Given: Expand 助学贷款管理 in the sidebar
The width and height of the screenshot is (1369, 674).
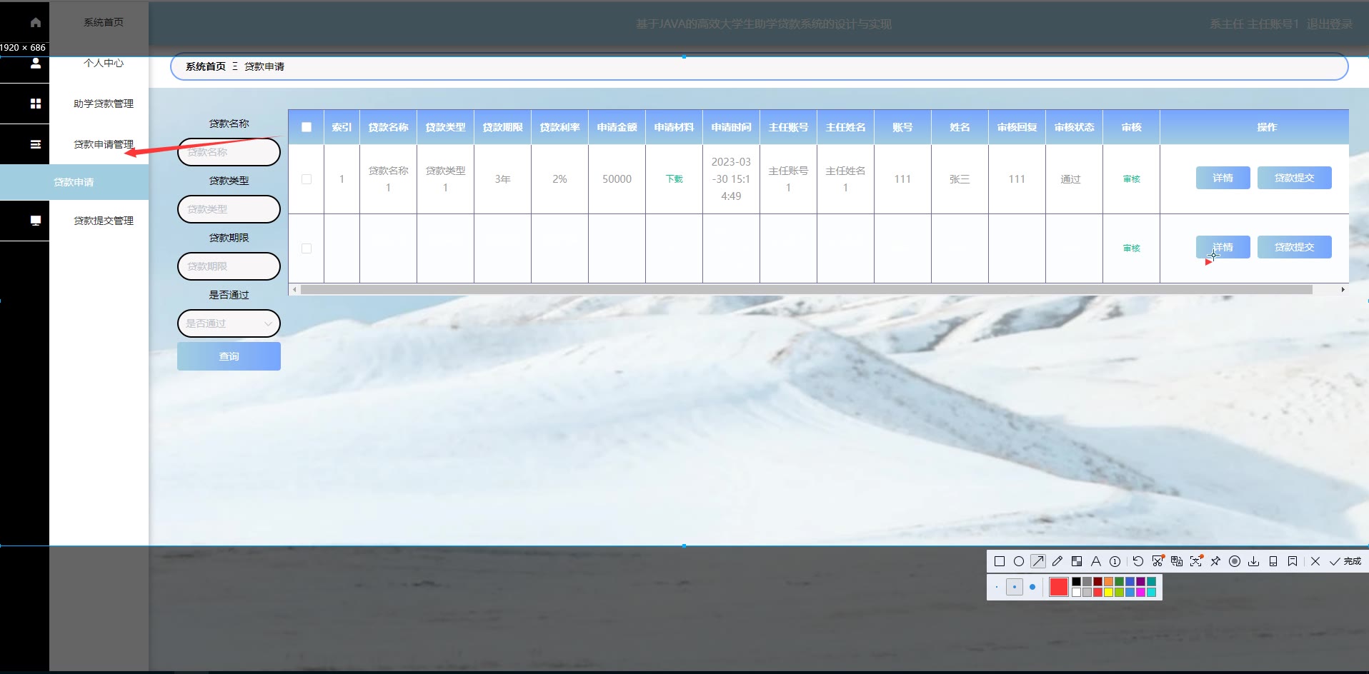Looking at the screenshot, I should tap(104, 104).
